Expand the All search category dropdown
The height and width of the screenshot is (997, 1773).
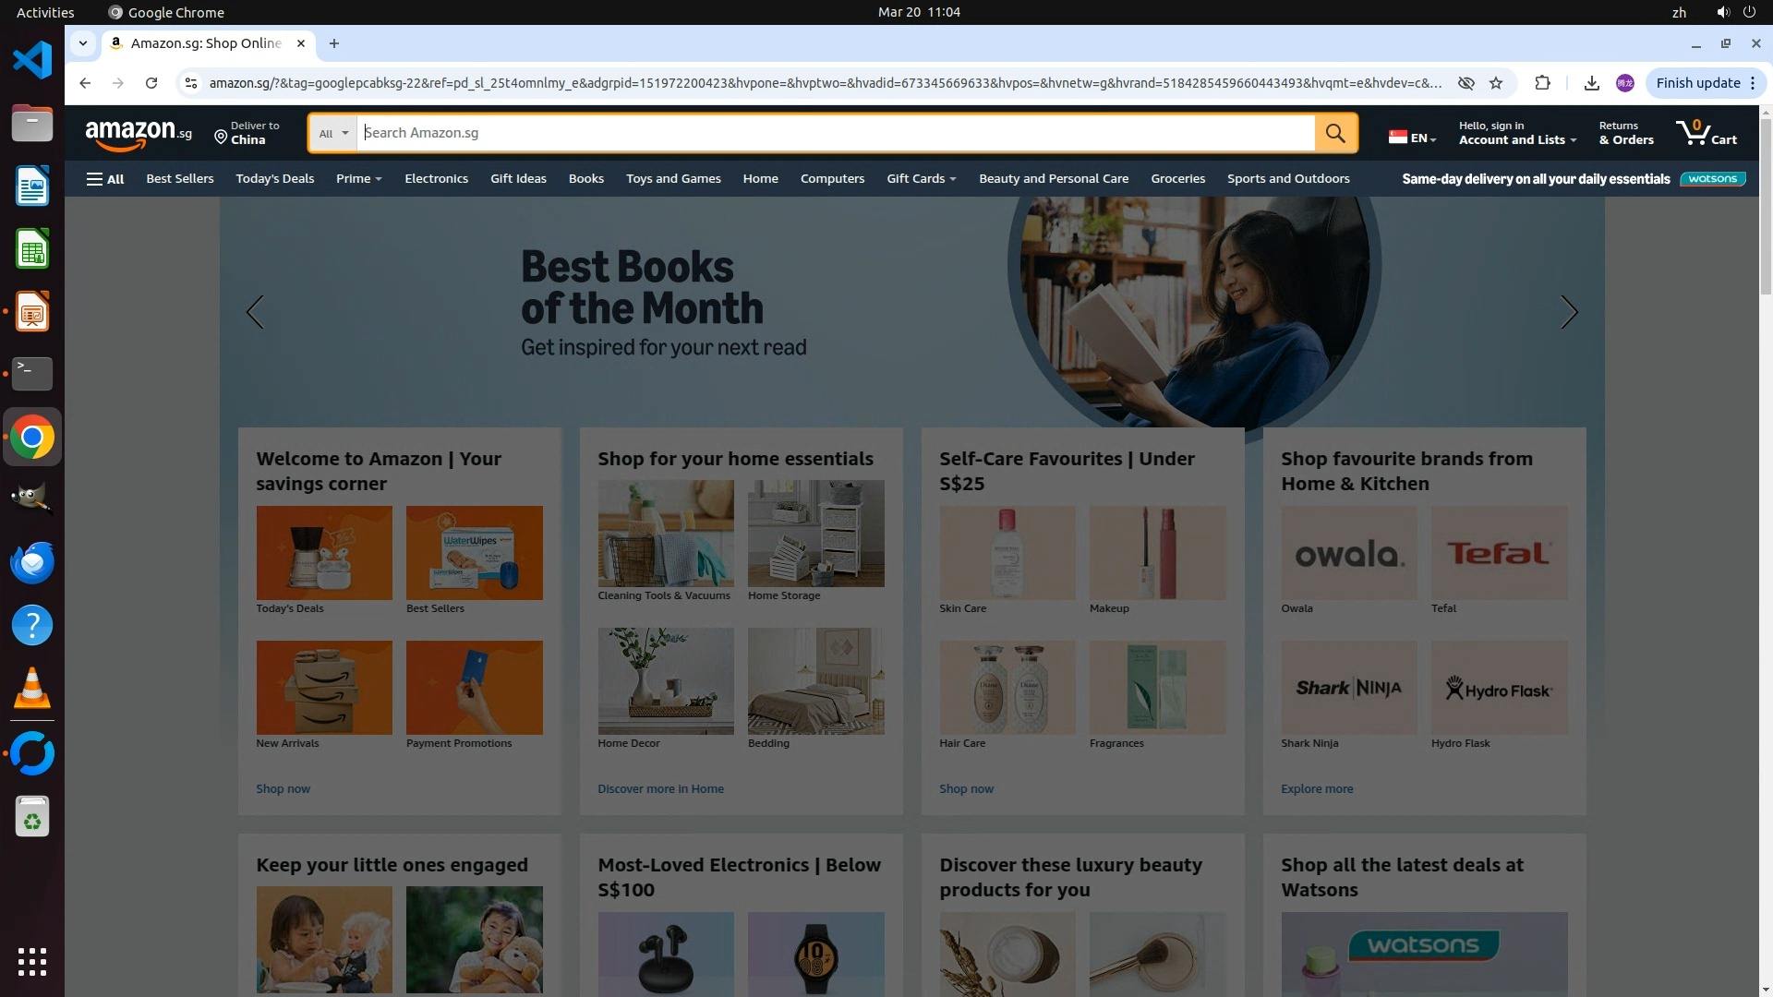(333, 133)
